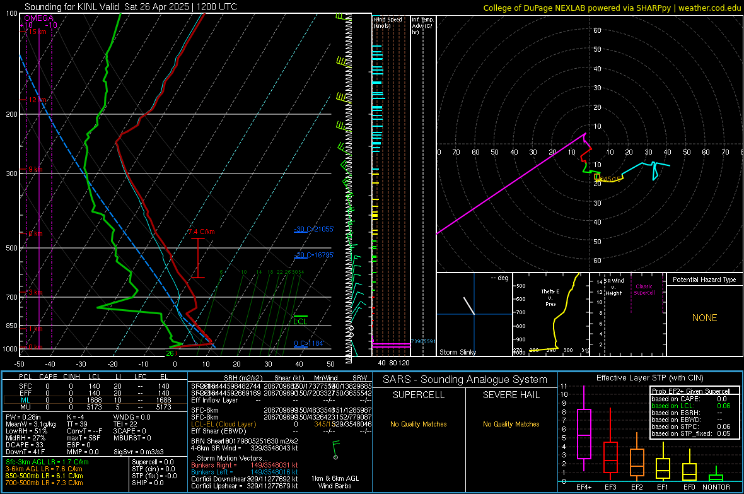Click the 1km & 6km AGL Wind Barbs caption
This screenshot has width=744, height=494.
335,482
